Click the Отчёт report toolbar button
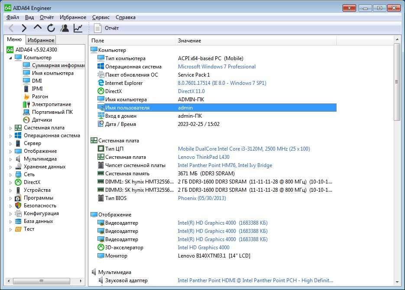Image resolution: width=405 pixels, height=290 pixels. click(106, 28)
